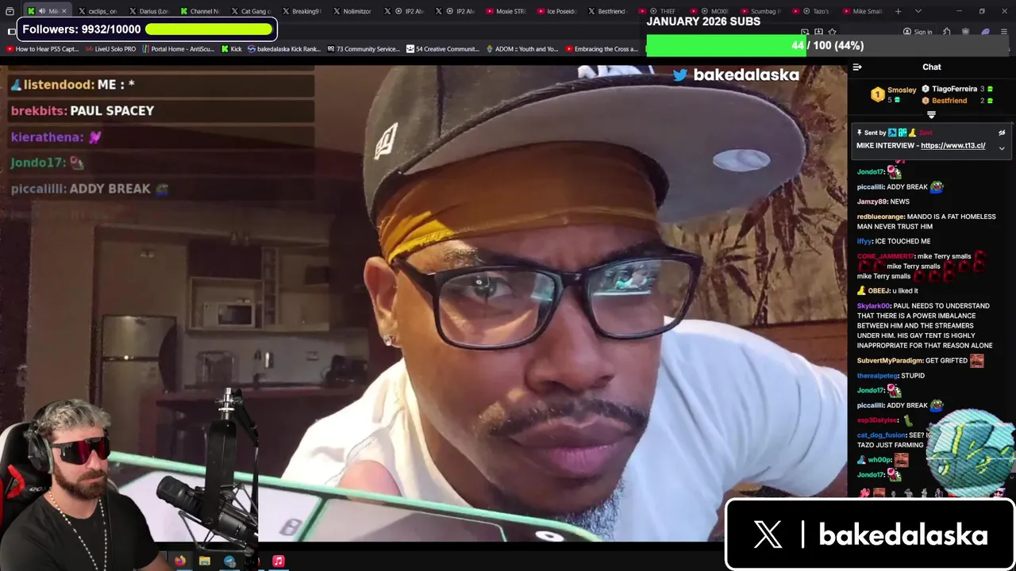Viewport: 1016px width, 571px height.
Task: Click username SubvertMyParadigm in chat
Action: click(890, 360)
